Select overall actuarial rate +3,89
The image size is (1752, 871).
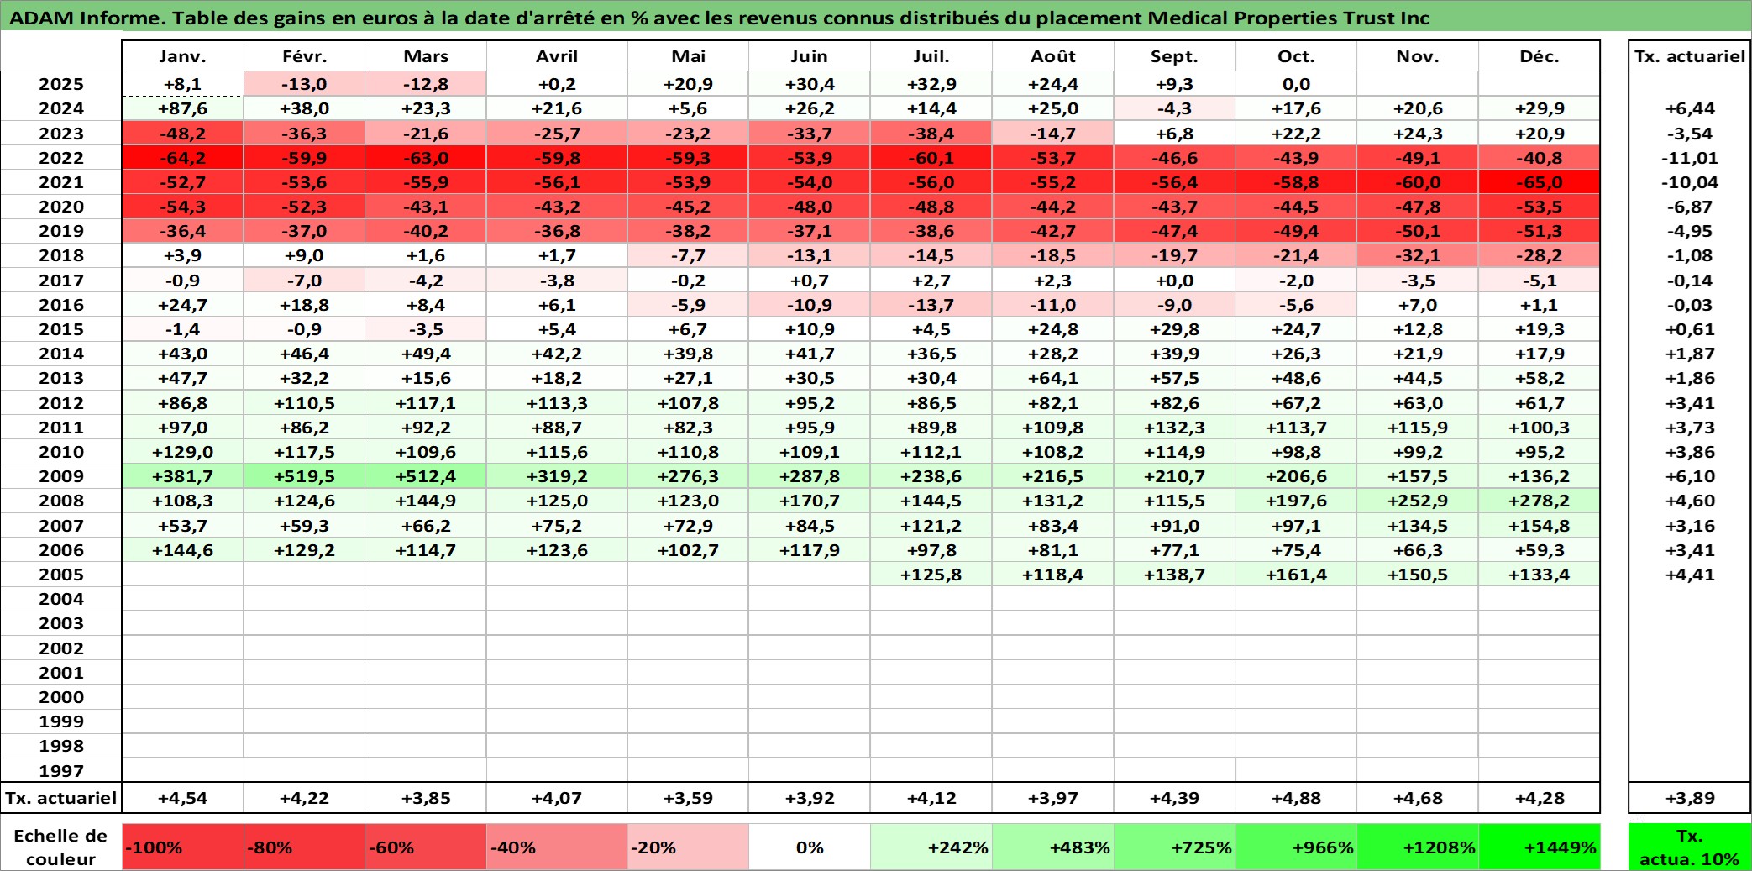(x=1689, y=798)
